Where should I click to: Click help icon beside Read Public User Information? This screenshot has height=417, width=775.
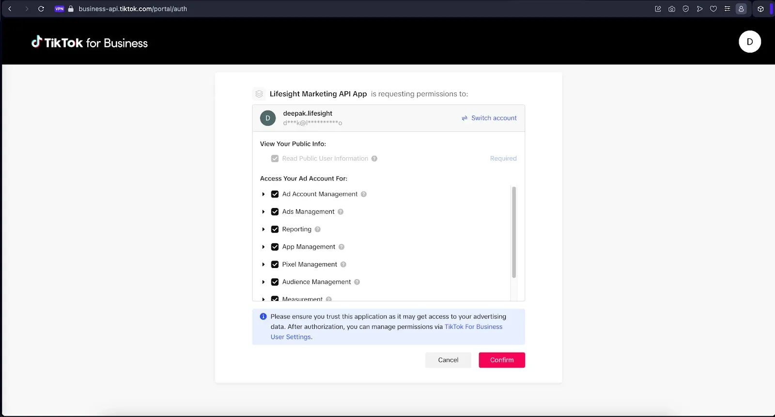pos(374,159)
